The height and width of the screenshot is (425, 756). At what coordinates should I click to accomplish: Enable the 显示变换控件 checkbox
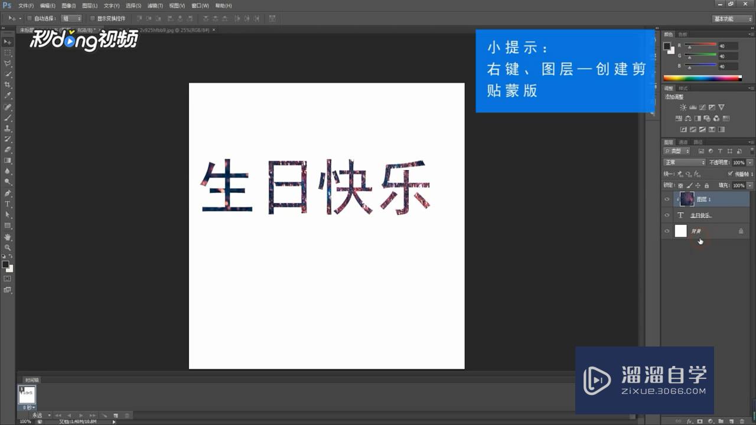[92, 18]
